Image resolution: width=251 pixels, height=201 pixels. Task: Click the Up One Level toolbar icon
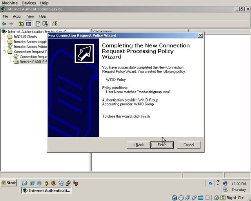[21, 24]
